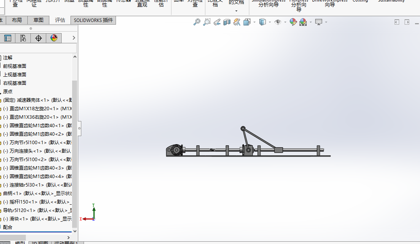Switch to the SOLIDWORKS 插件 tab
The width and height of the screenshot is (420, 244).
coord(93,20)
